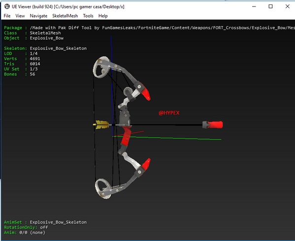Open the Help menu
This screenshot has width=295, height=241.
(103, 16)
